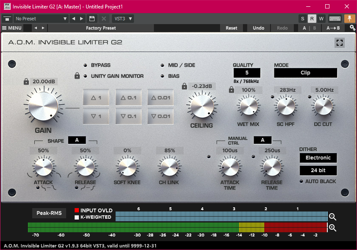Decrease gain by 0.1 dB button
Image resolution: width=357 pixels, height=250 pixels.
[128, 116]
